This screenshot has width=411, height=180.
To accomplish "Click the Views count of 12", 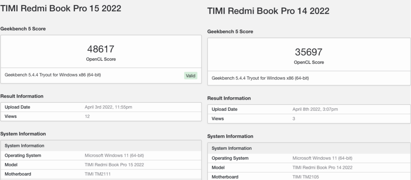I will pos(87,116).
